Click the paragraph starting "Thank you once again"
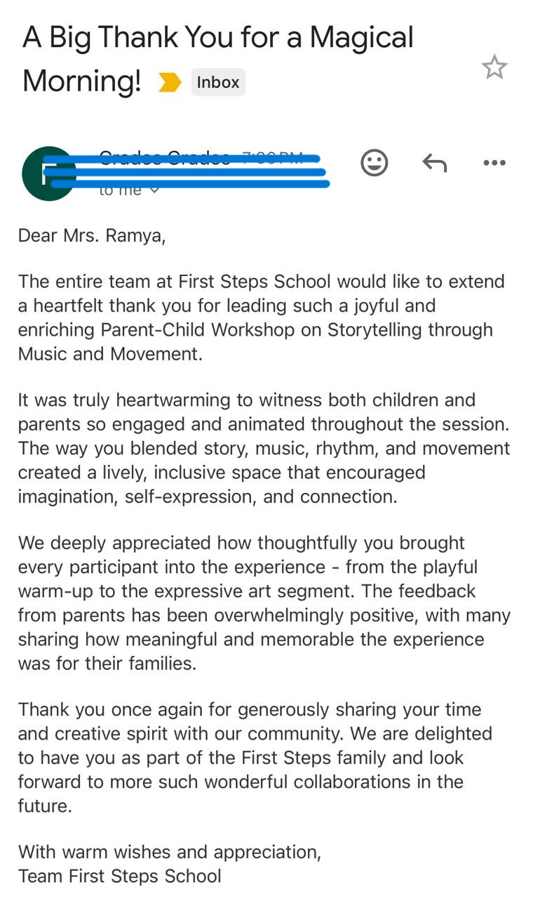The height and width of the screenshot is (899, 533). [x=255, y=757]
